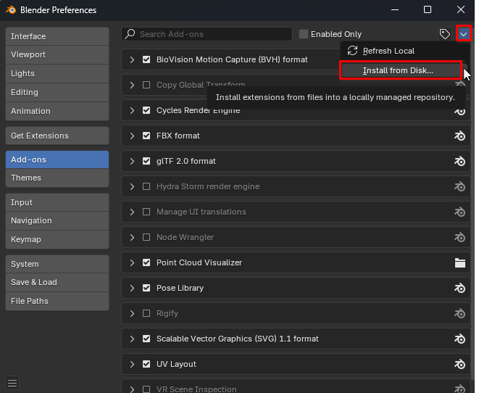Click Blender icon on Pose Library row

click(x=459, y=288)
